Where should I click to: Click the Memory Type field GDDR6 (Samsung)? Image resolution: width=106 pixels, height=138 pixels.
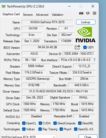(38, 79)
